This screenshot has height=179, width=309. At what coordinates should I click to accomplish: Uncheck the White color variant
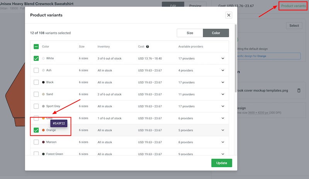pos(36,59)
